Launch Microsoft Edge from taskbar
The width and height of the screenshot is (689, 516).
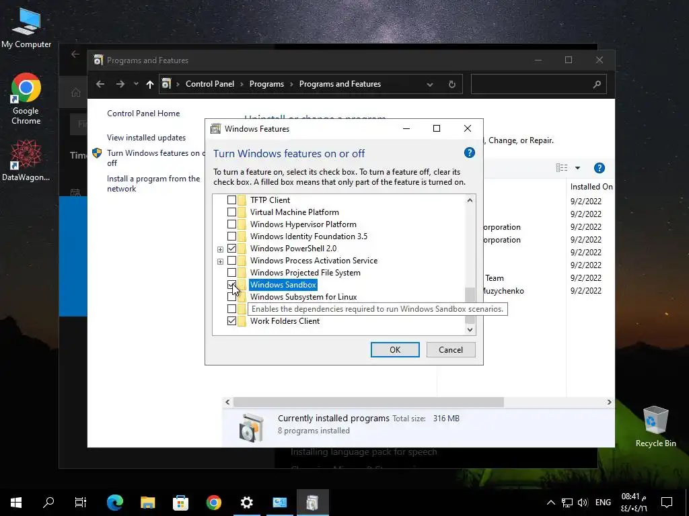[x=115, y=503]
